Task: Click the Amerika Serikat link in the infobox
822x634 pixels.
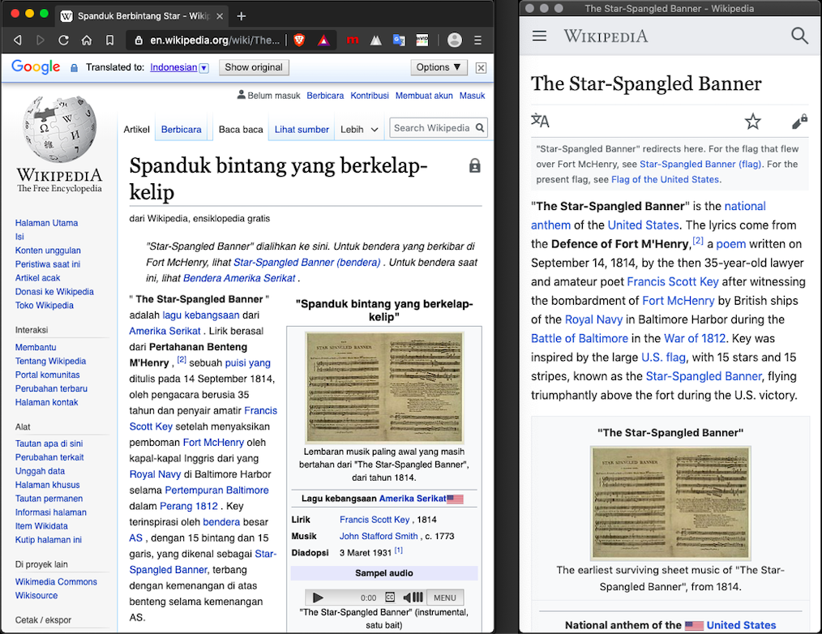Action: [413, 499]
